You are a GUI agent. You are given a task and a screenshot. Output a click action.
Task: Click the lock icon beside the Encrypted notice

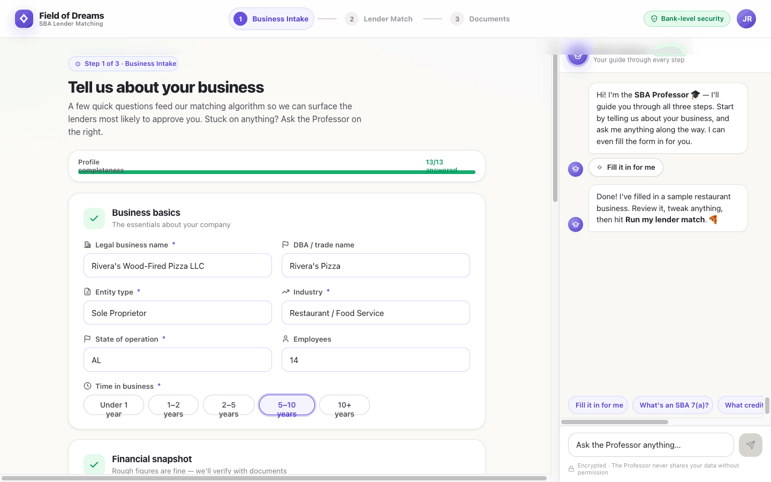tap(571, 469)
